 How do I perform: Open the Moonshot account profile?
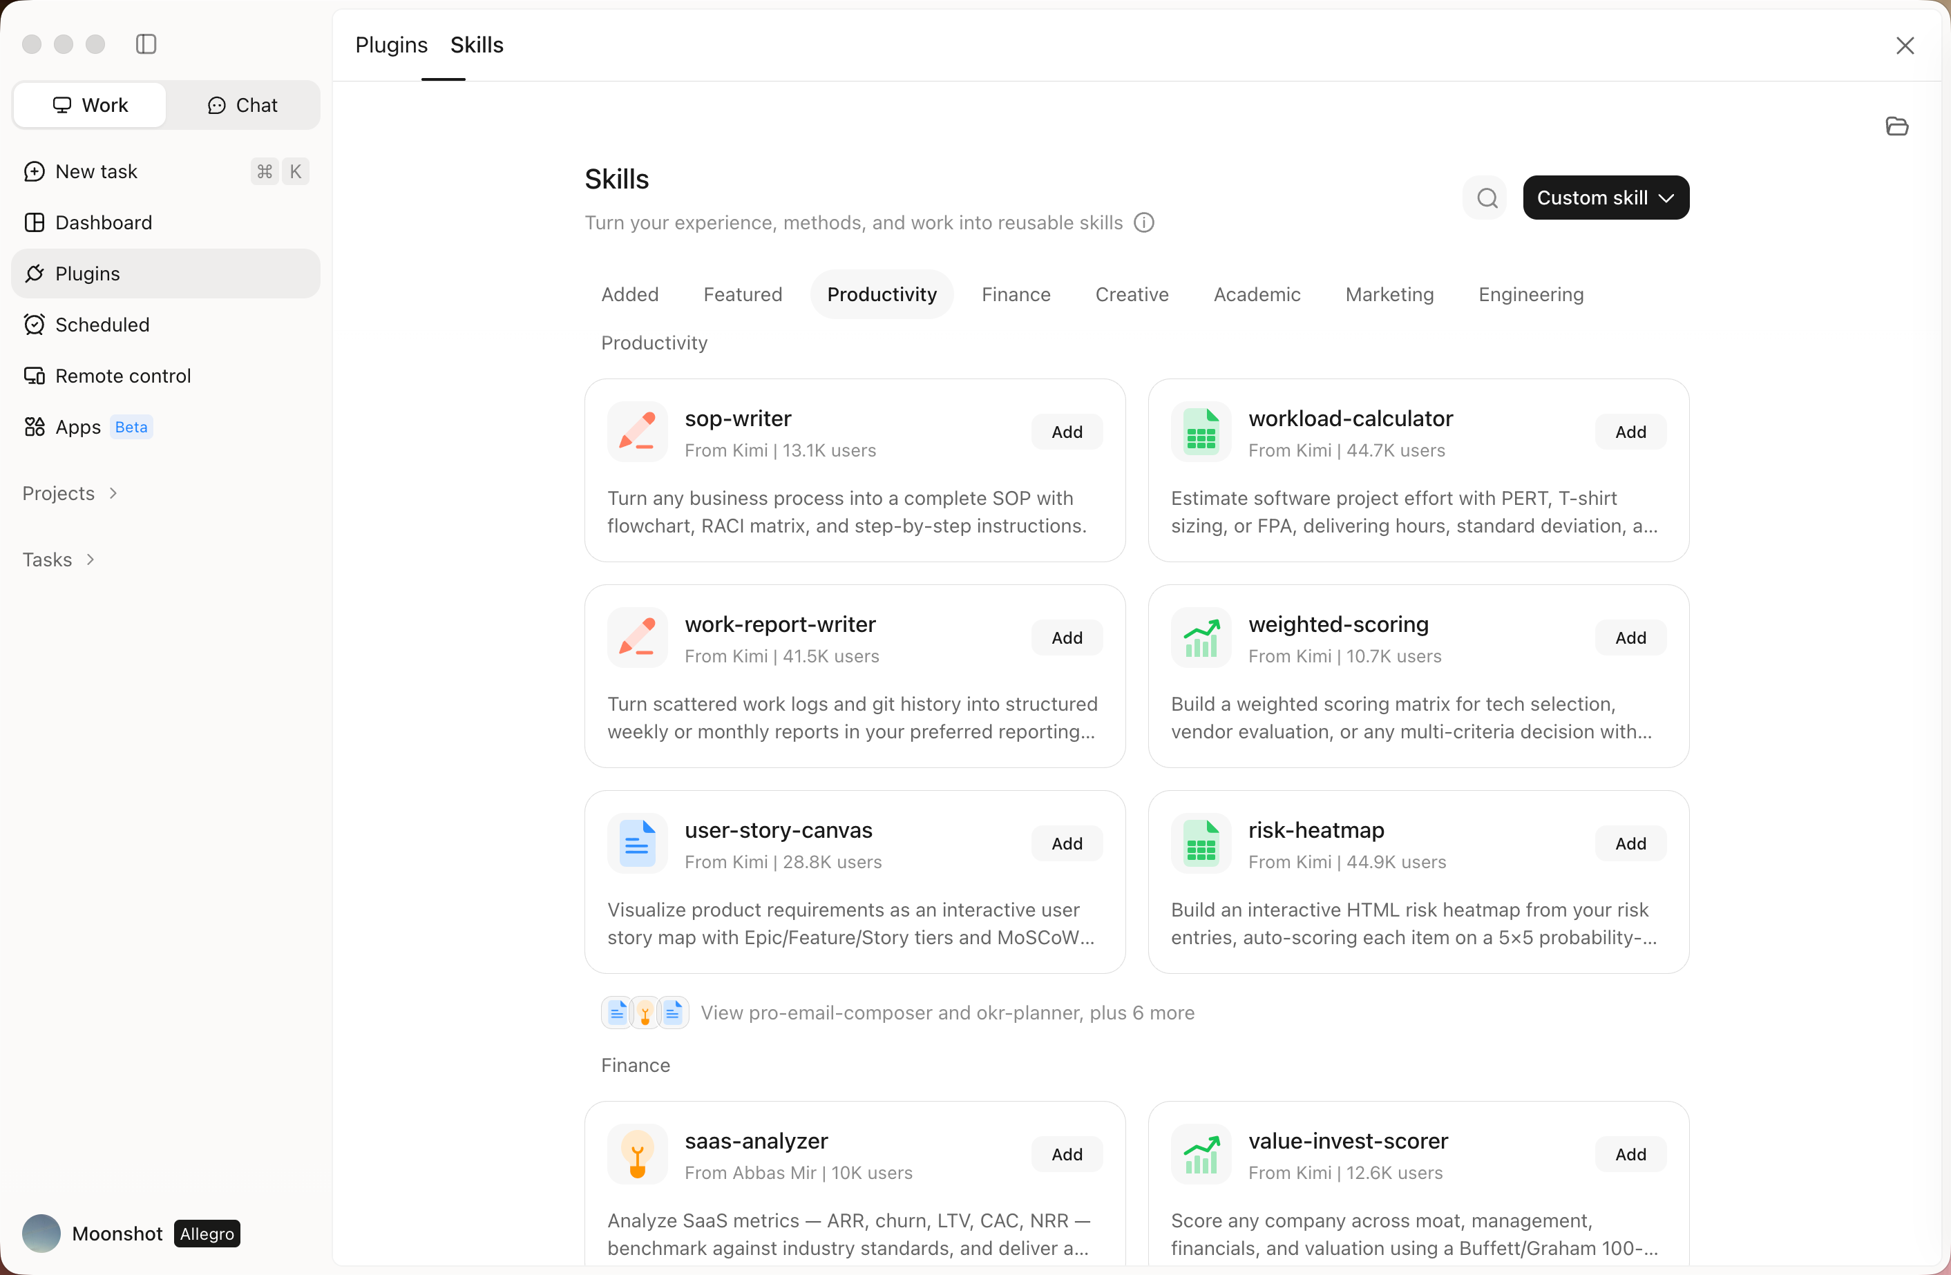(131, 1233)
